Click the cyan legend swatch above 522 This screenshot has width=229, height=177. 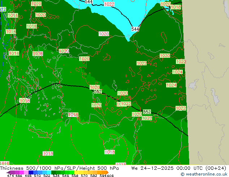(49, 172)
